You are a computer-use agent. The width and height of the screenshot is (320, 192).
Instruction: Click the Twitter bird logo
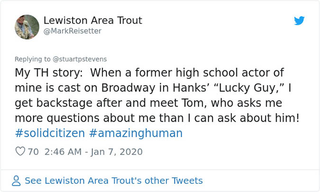pyautogui.click(x=299, y=21)
